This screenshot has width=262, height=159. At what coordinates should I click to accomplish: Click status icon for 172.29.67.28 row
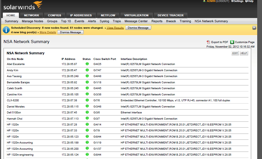point(87,124)
